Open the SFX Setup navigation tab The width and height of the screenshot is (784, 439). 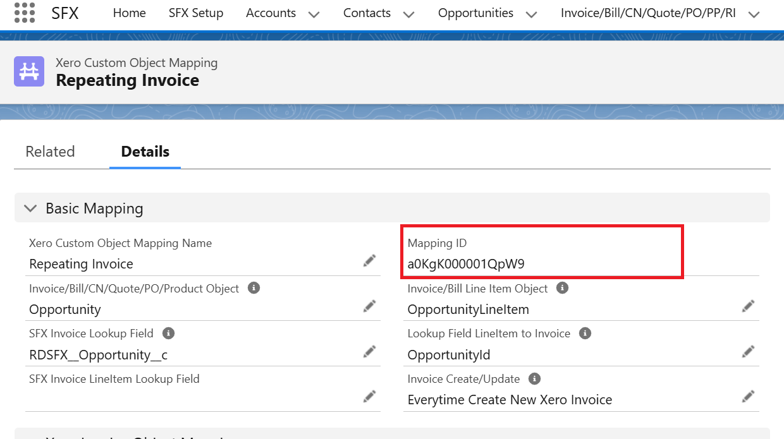tap(196, 13)
